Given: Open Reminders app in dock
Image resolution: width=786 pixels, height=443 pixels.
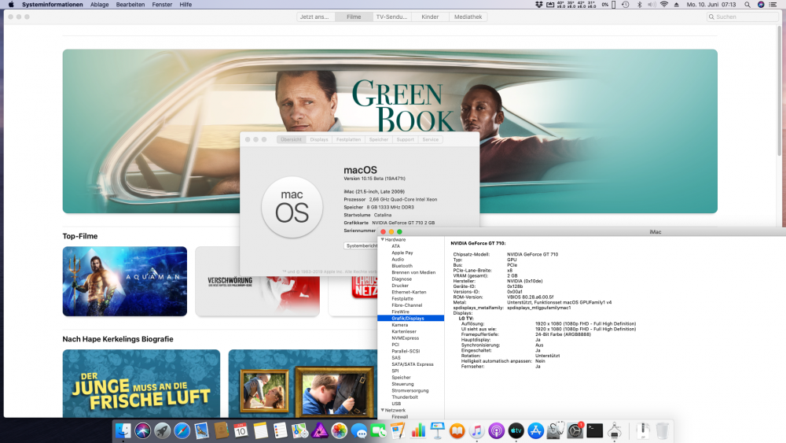Looking at the screenshot, I should (x=281, y=430).
